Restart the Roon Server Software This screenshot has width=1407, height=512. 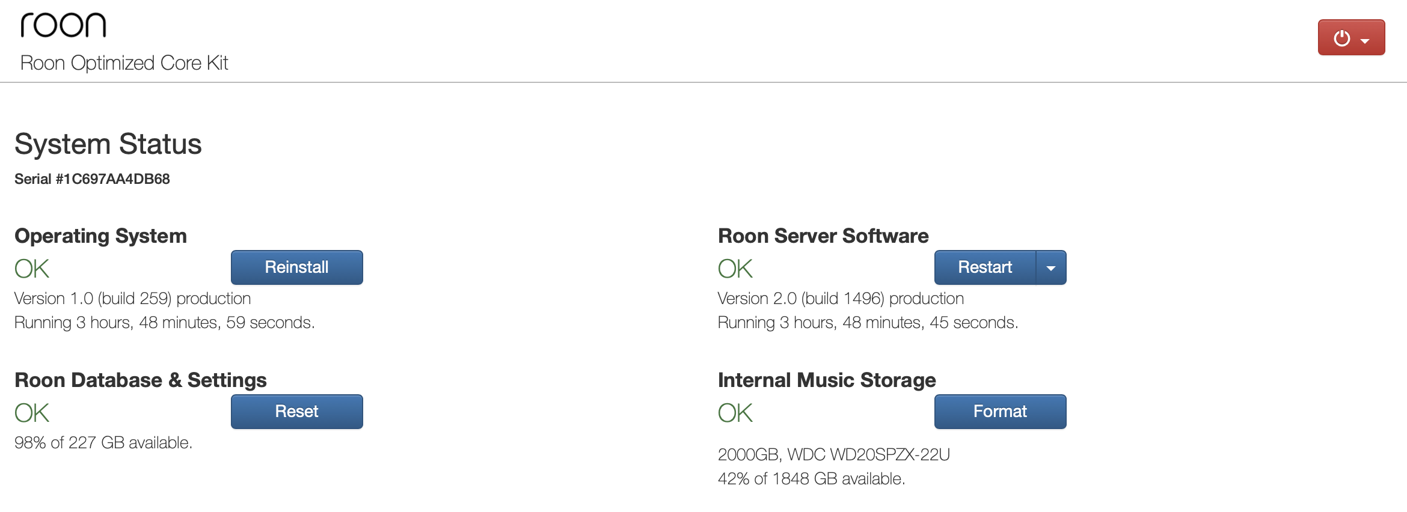click(x=985, y=267)
